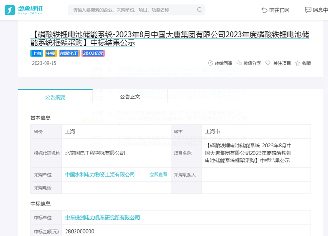
Task: Click the search magnifier icon
Action: tap(200, 10)
